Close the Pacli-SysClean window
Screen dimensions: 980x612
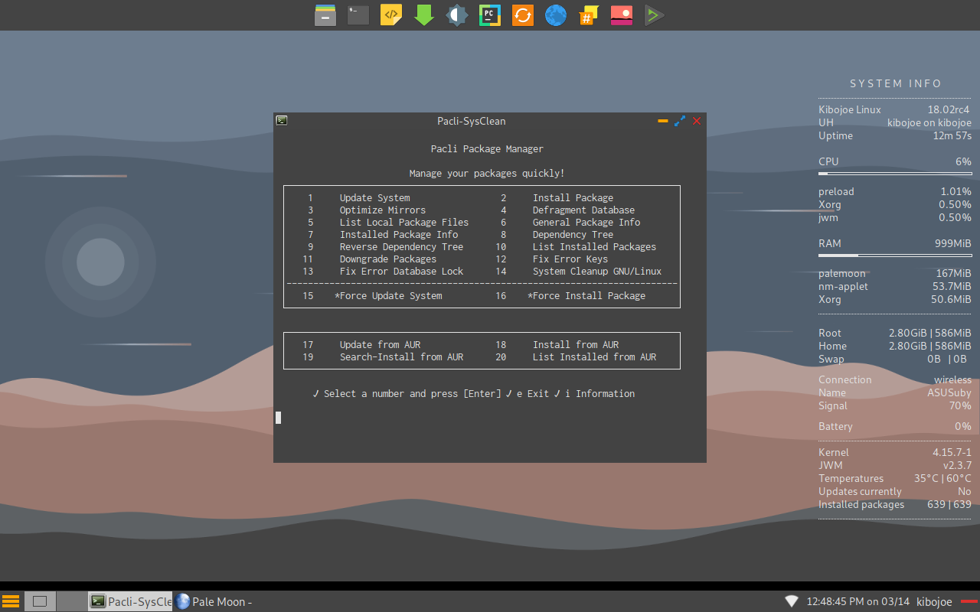click(x=697, y=121)
